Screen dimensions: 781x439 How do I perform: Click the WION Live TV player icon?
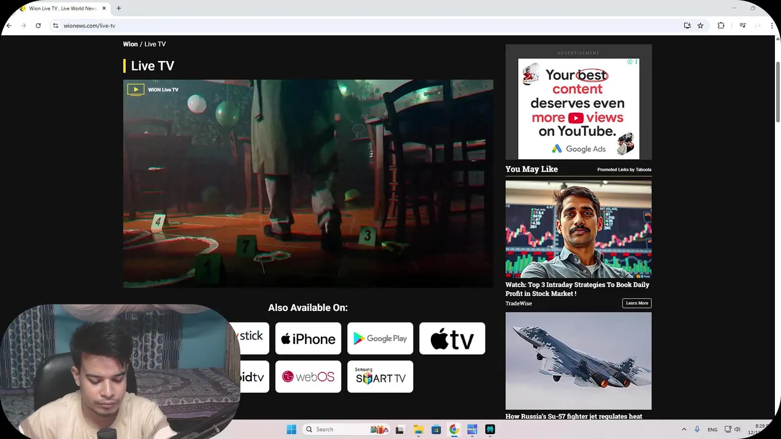[135, 90]
